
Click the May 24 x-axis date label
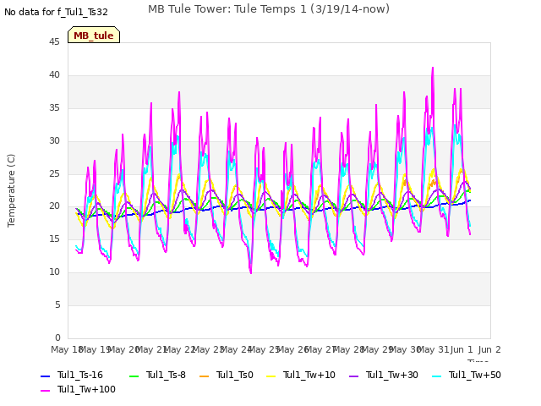[236, 349]
